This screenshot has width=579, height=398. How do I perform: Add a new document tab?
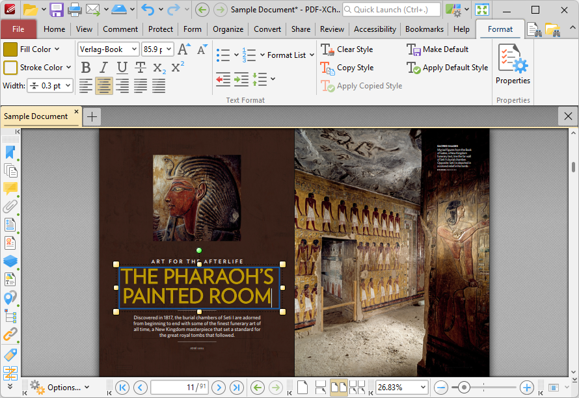(92, 116)
